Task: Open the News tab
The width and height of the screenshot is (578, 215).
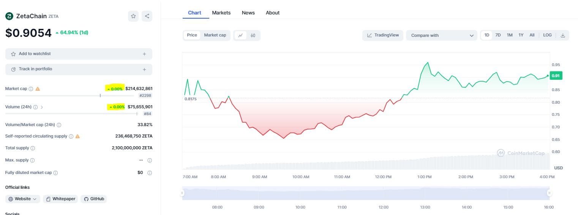Action: tap(248, 13)
